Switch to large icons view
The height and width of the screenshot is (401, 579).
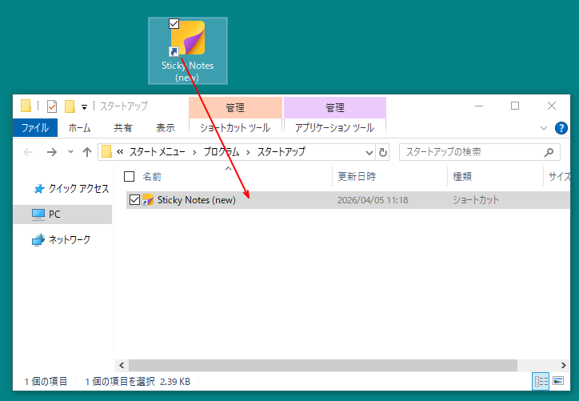pos(558,381)
